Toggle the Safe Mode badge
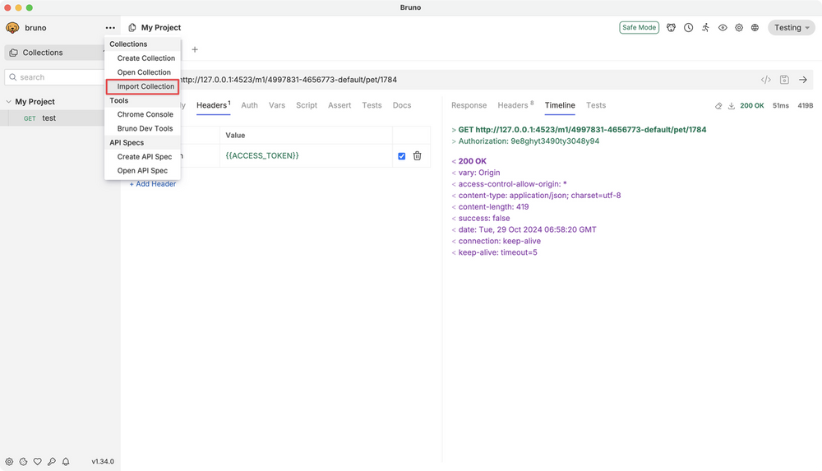The width and height of the screenshot is (822, 471). click(x=639, y=28)
